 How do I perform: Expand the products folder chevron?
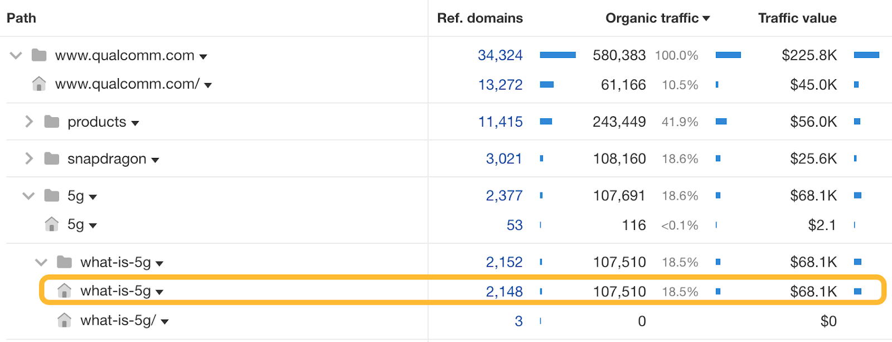click(x=29, y=122)
